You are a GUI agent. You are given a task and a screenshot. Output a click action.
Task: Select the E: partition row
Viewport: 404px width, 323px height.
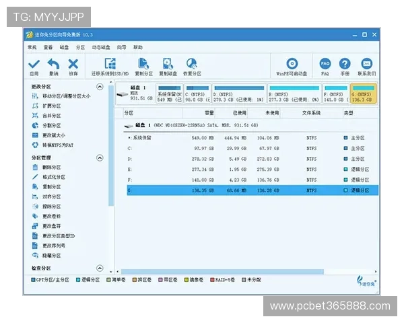tap(252, 170)
